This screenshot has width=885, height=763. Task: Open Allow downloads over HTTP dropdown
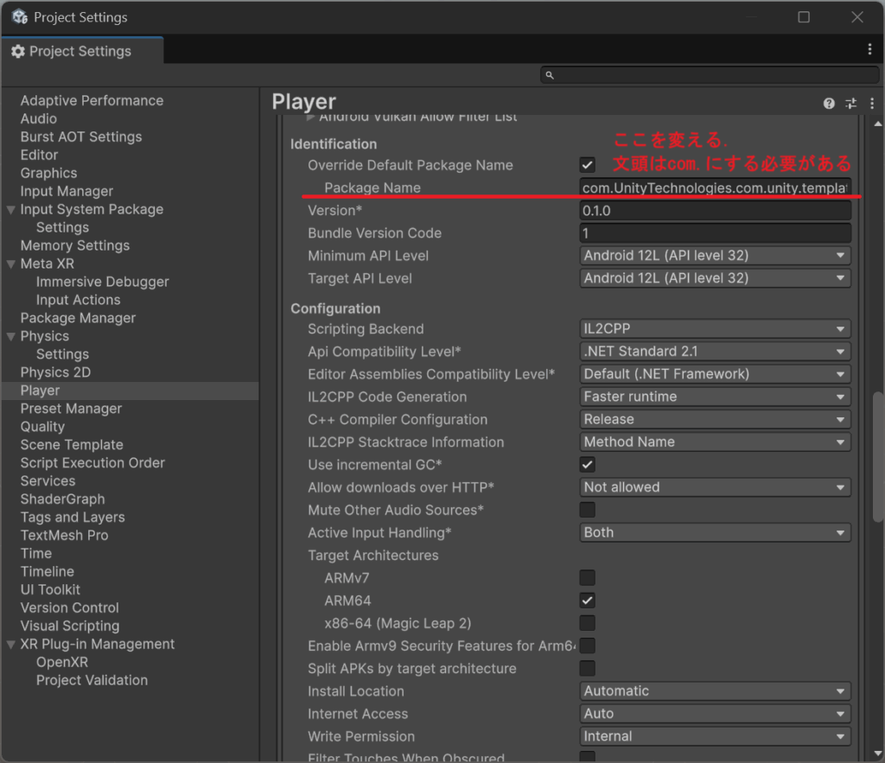tap(715, 487)
